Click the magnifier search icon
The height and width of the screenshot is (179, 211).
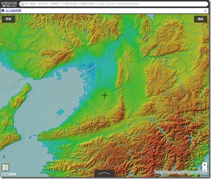coord(22,4)
